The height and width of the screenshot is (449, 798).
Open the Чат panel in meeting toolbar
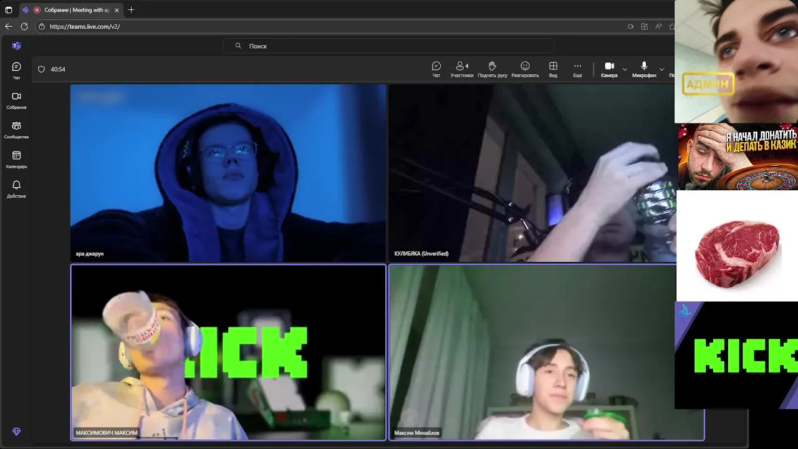click(x=436, y=69)
